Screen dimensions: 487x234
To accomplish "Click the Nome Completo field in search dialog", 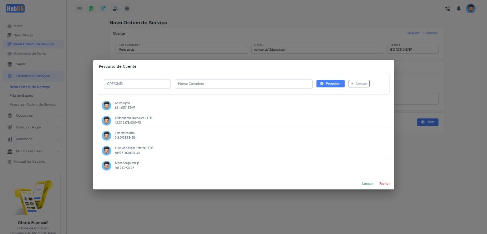I will [243, 84].
